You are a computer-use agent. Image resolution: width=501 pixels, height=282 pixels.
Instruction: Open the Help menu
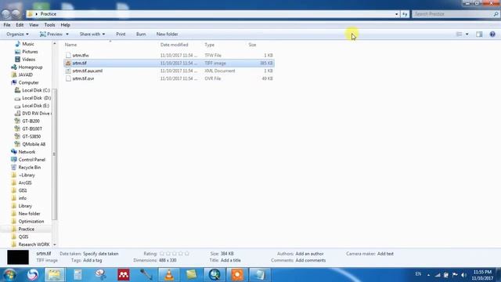(65, 25)
